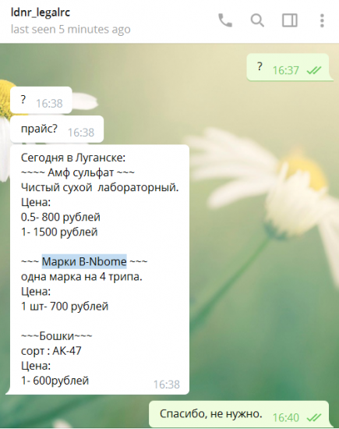Click double check mark on 16:37 message
339x429 pixels.
(x=313, y=70)
